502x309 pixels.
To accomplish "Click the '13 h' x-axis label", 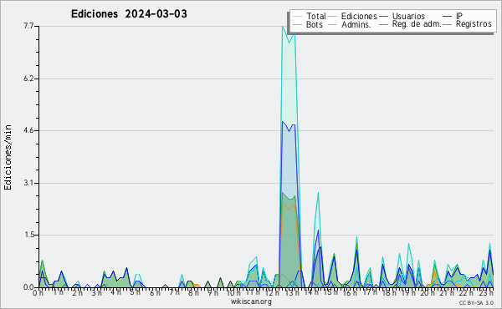I will coord(291,293).
